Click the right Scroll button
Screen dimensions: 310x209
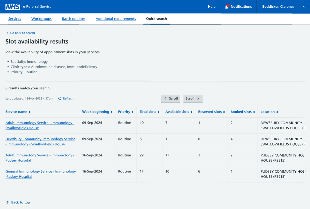(x=193, y=99)
